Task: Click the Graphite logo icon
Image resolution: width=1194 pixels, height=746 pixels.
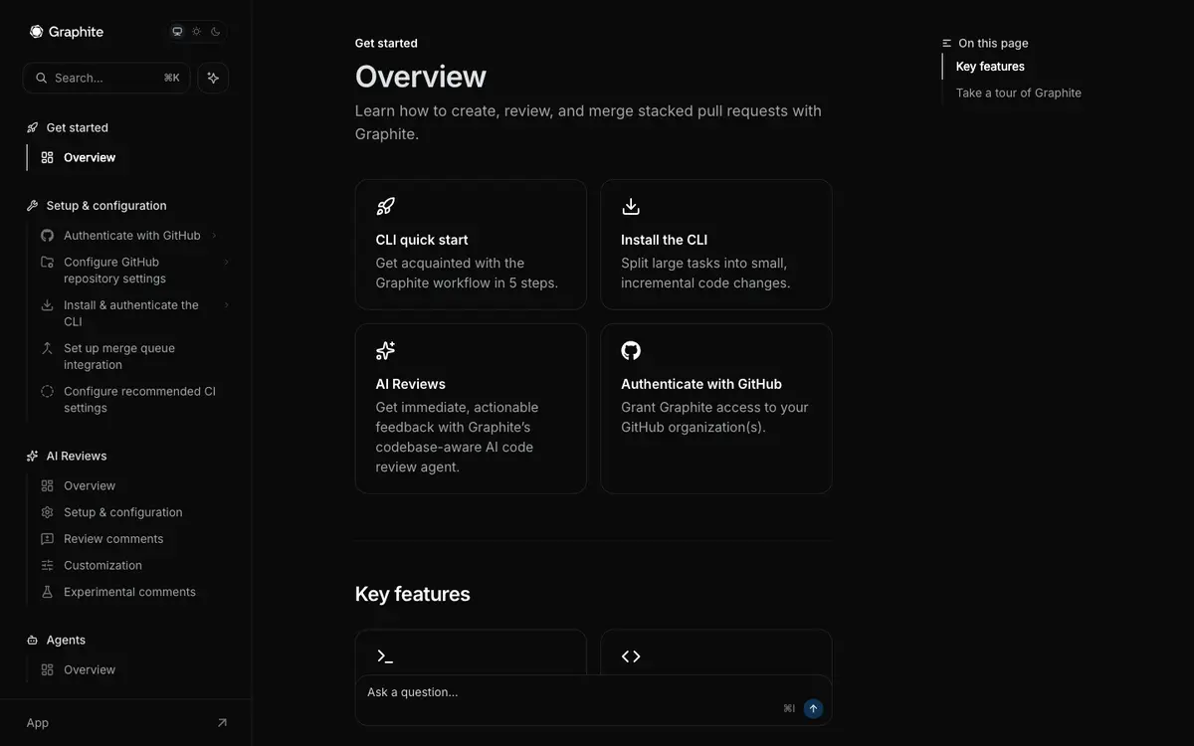Action: pos(37,32)
